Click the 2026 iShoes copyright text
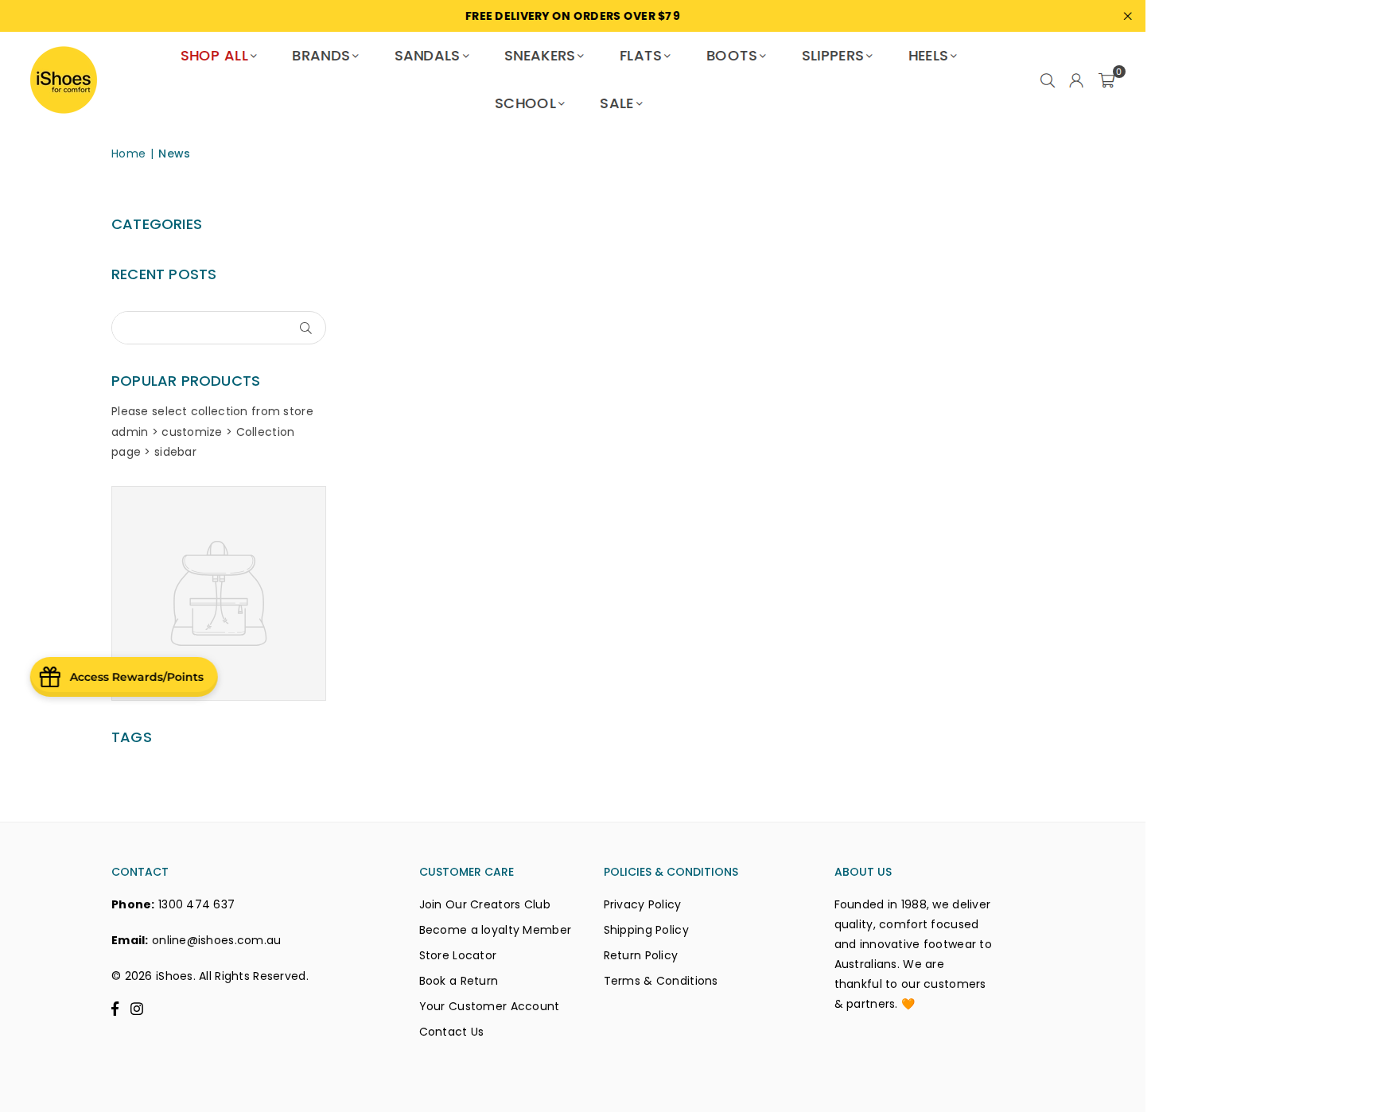Viewport: 1400px width, 1112px height. click(x=210, y=976)
